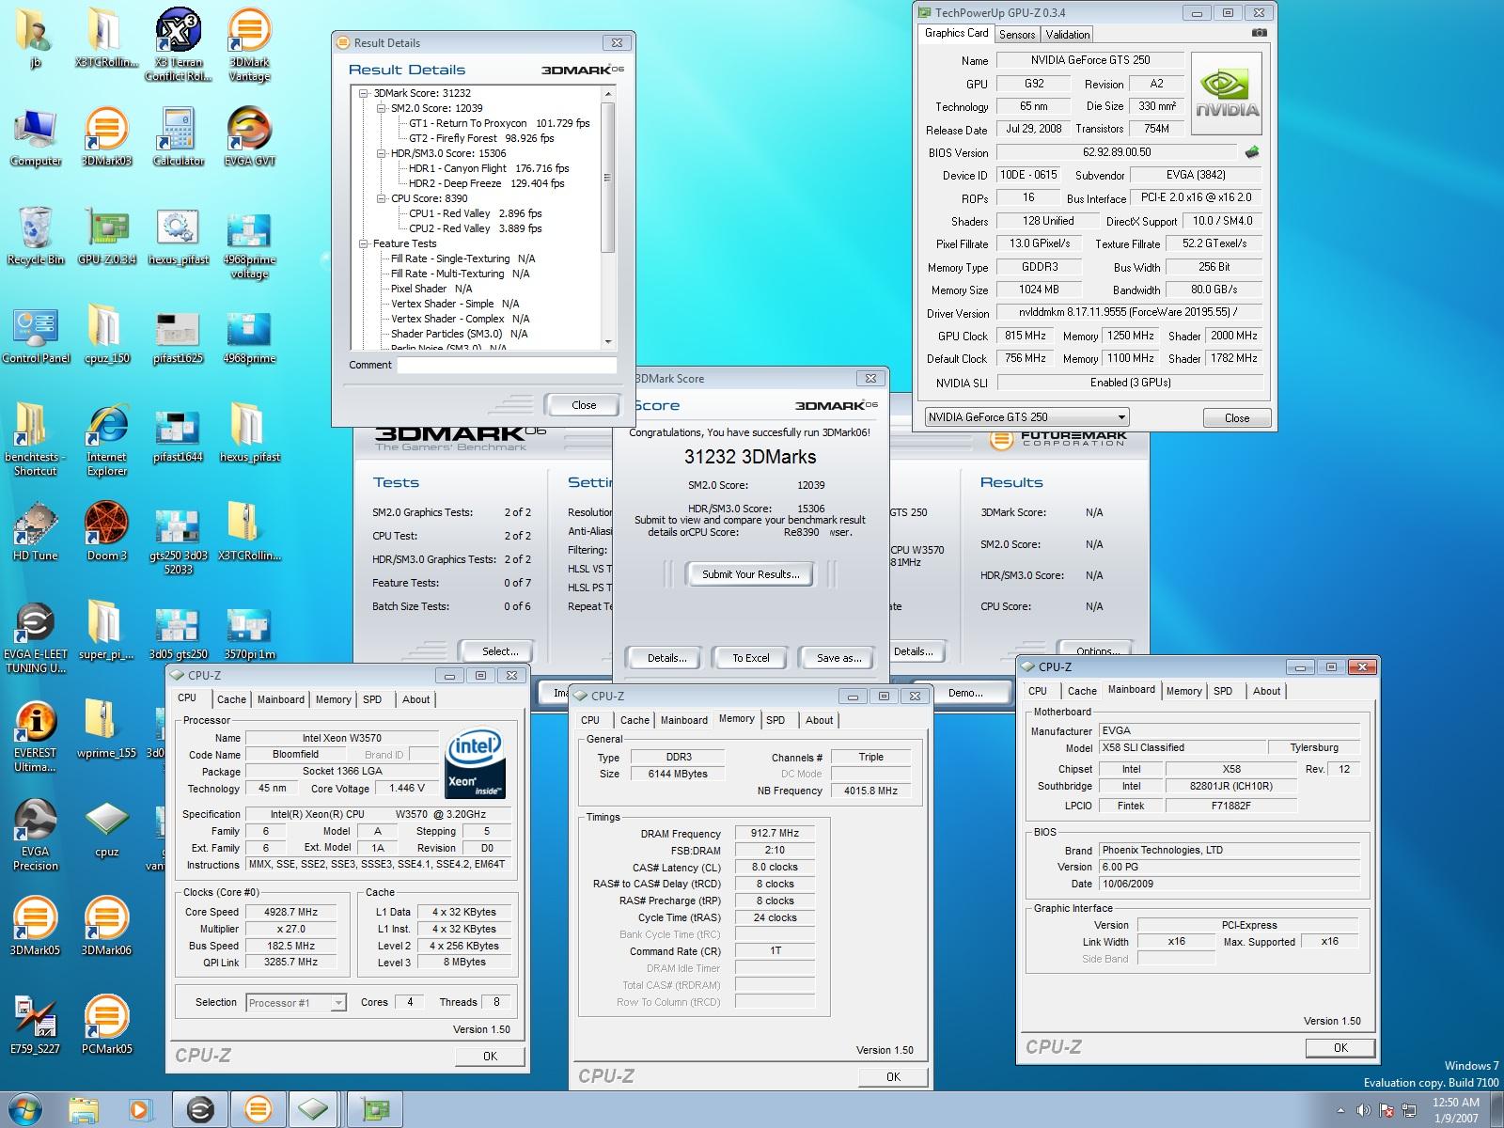The image size is (1504, 1128).
Task: Open the Doom 3 desktop shortcut
Action: 106,533
